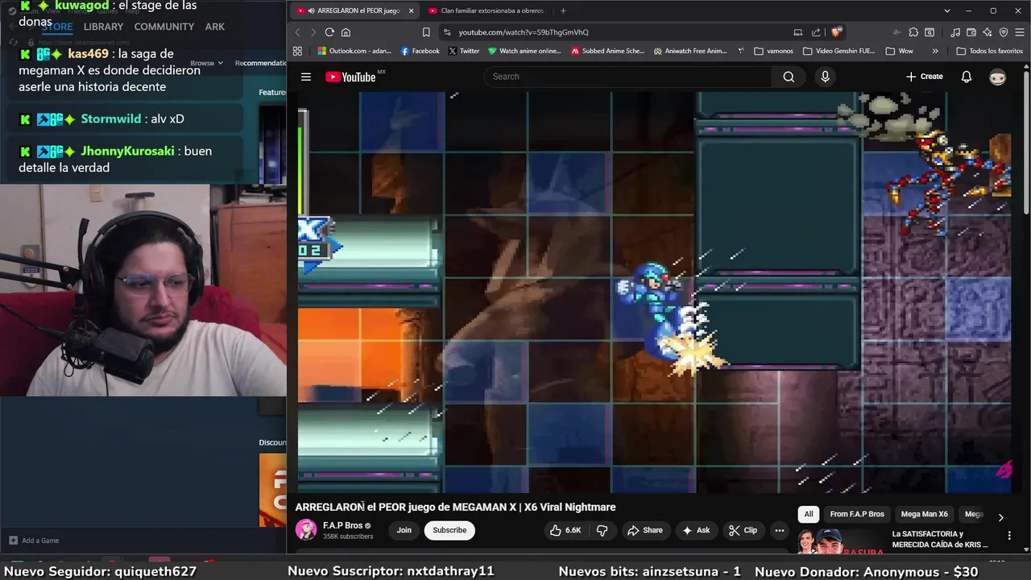Open the YouTube guide hamburger menu
1031x580 pixels.
[306, 77]
